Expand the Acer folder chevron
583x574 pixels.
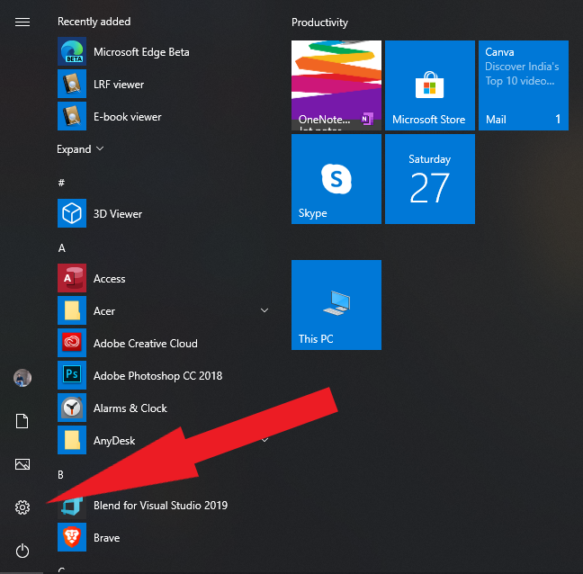click(265, 310)
